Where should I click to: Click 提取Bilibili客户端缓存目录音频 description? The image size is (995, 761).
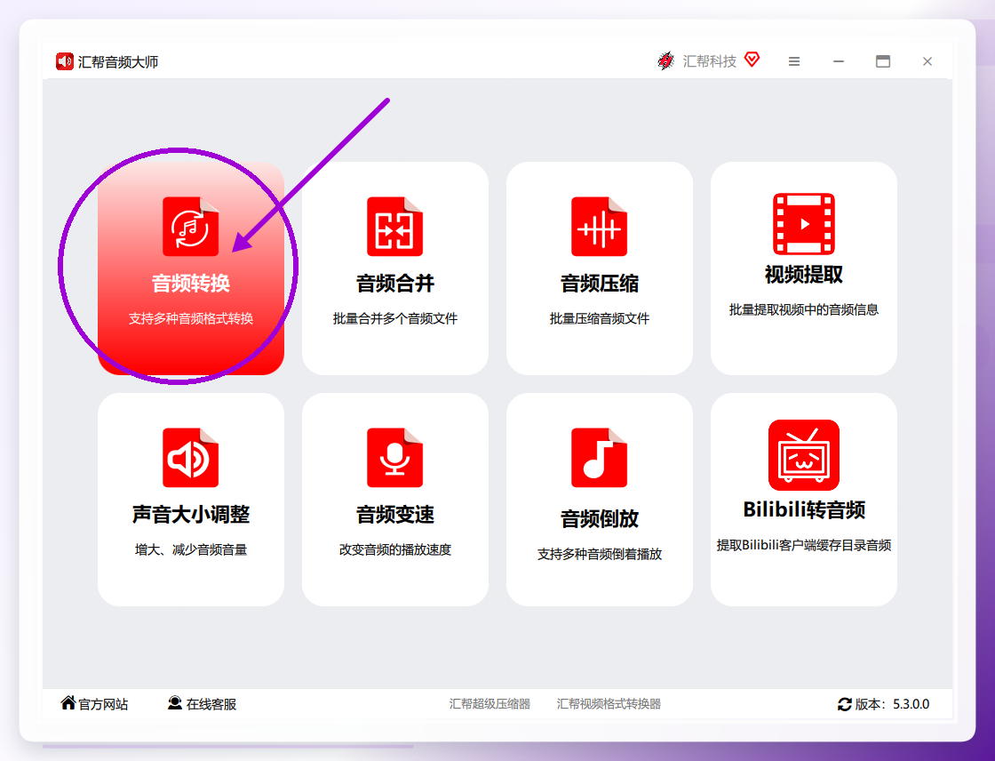pyautogui.click(x=803, y=545)
